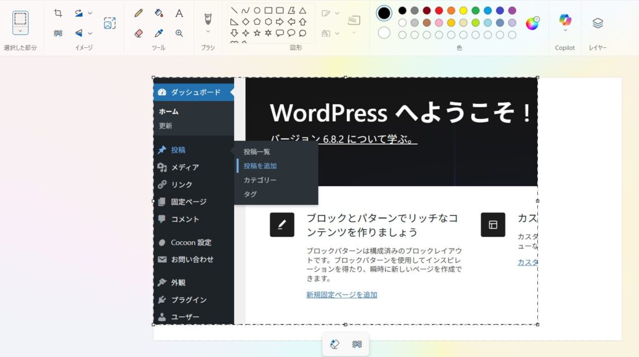
Task: Expand the Brushes dropdown arrow
Action: pos(208,32)
